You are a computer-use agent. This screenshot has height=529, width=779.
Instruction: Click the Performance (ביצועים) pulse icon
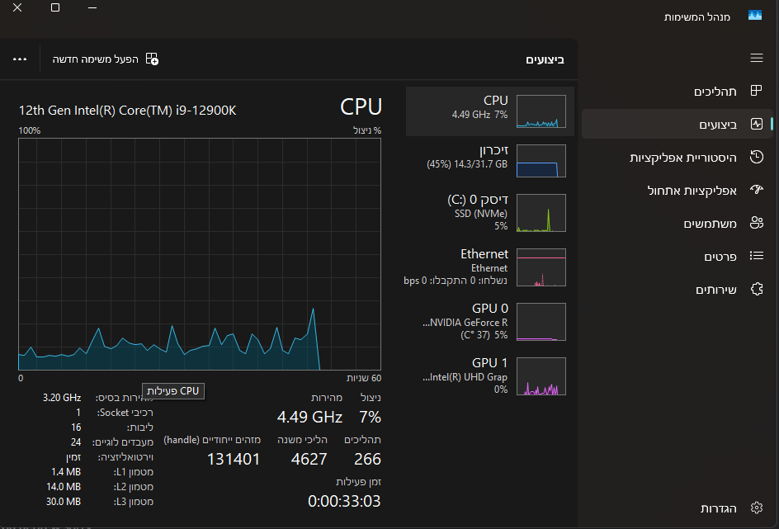click(x=756, y=124)
